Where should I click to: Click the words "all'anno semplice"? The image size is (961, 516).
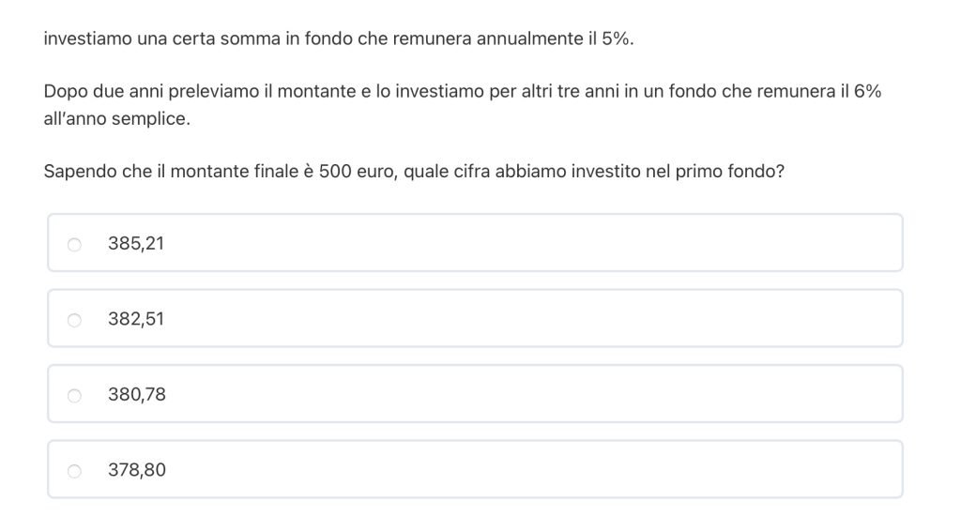116,120
